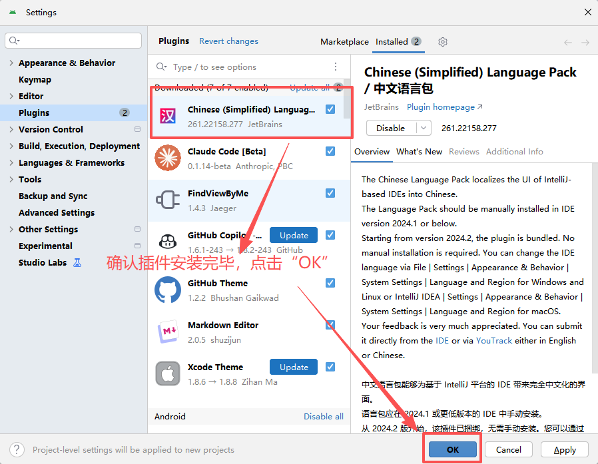This screenshot has width=598, height=464.
Task: Click the Experimental project-level icon
Action: [x=137, y=246]
